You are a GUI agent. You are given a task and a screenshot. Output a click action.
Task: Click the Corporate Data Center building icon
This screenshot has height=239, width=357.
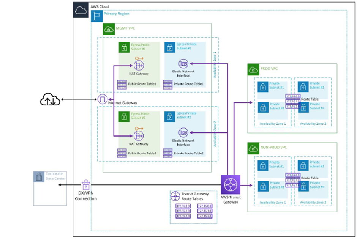tap(39, 176)
